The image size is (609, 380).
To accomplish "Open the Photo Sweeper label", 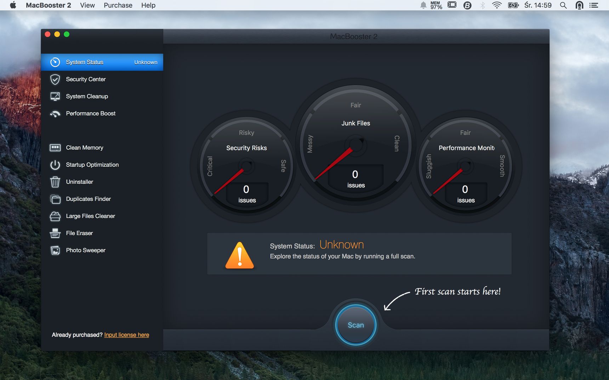I will [86, 250].
